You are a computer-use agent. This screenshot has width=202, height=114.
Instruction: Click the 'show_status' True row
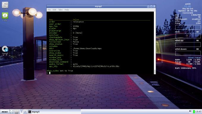click(x=63, y=44)
